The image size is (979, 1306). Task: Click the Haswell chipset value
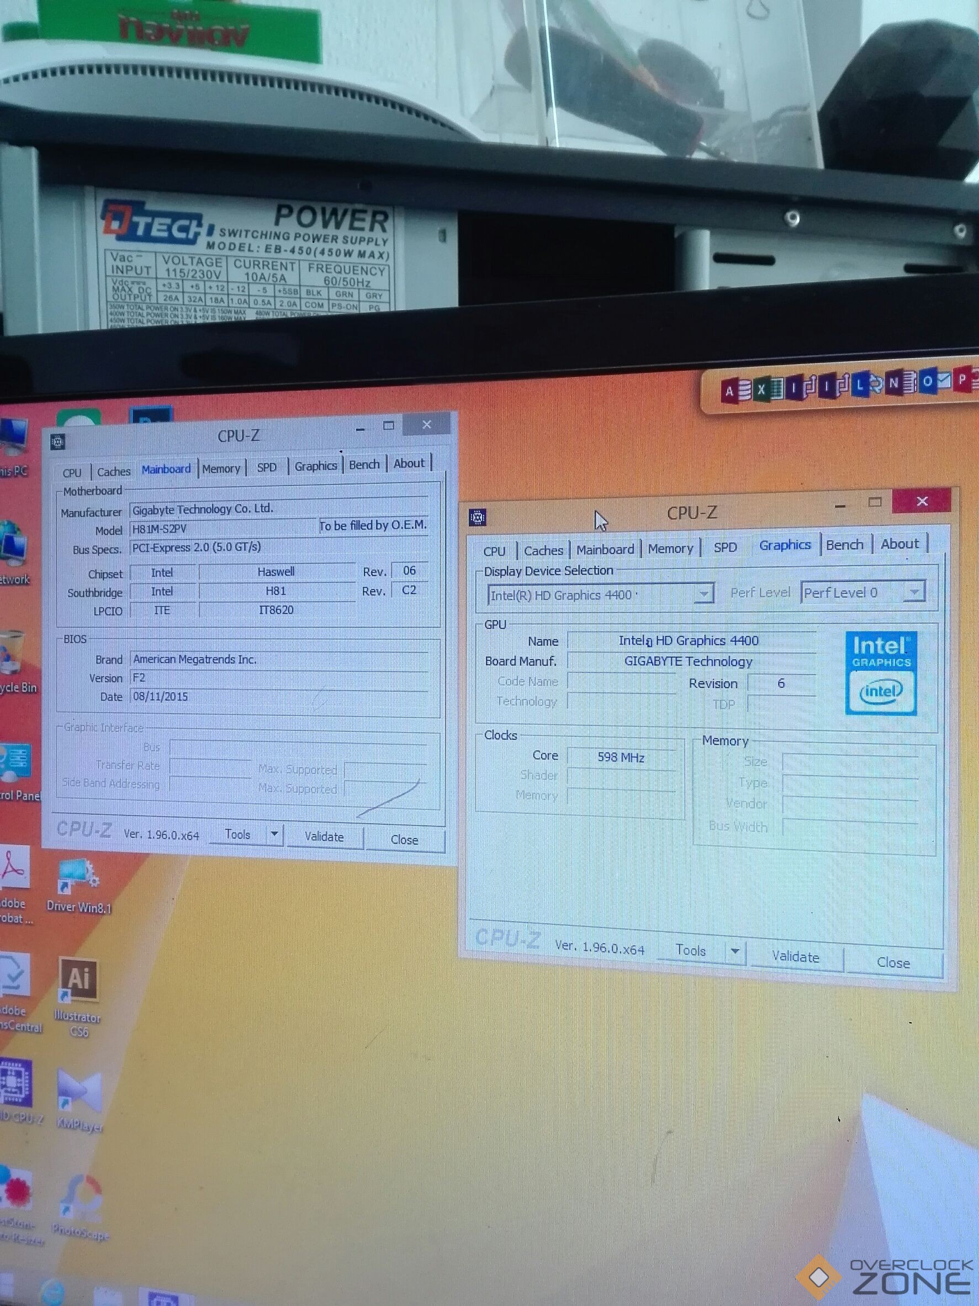pyautogui.click(x=276, y=572)
